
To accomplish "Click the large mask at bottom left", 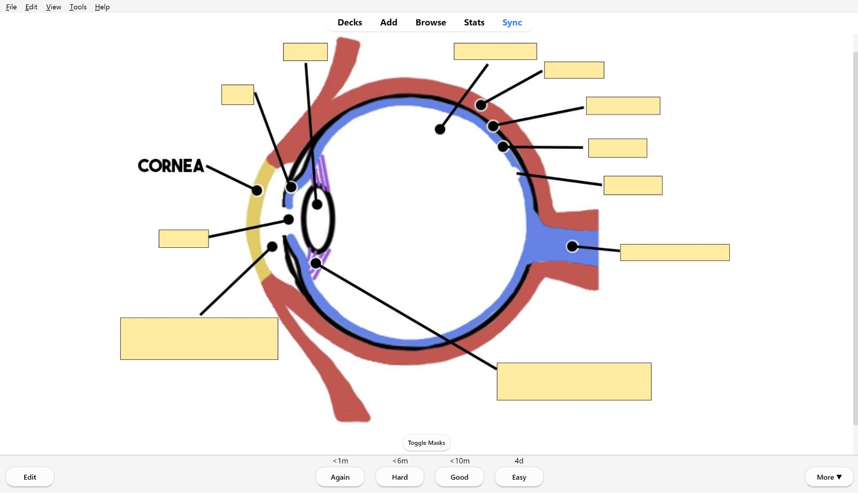I will 199,339.
